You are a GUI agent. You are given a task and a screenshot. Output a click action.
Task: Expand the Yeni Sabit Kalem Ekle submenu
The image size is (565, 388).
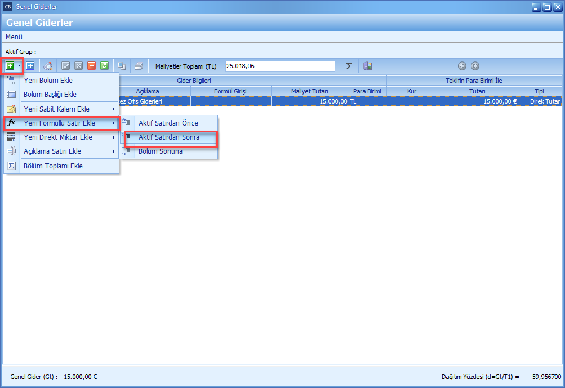coord(61,109)
